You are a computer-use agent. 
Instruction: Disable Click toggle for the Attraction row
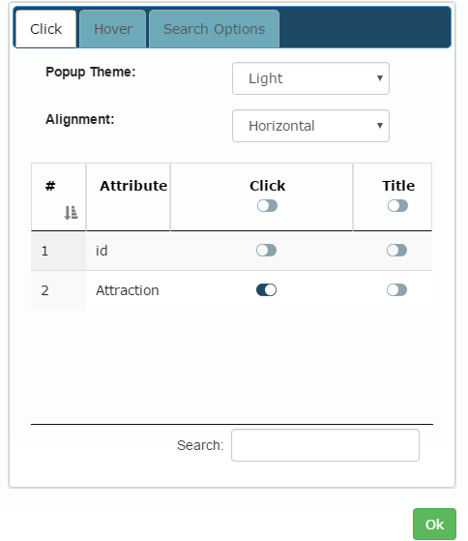click(267, 290)
